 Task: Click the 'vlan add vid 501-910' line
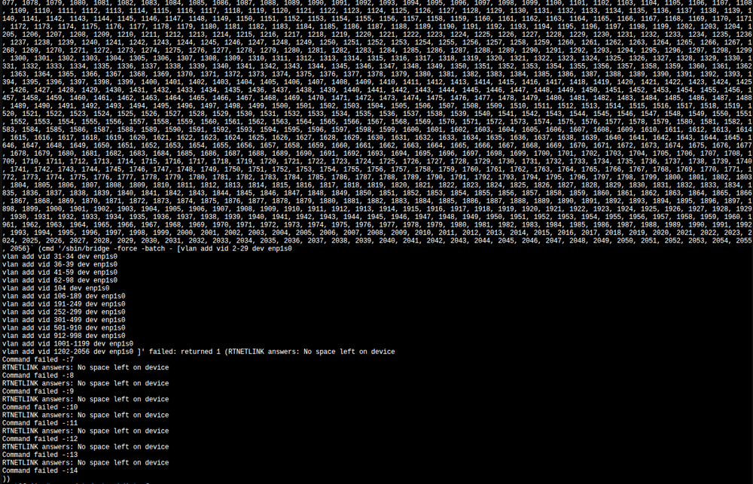tap(63, 328)
